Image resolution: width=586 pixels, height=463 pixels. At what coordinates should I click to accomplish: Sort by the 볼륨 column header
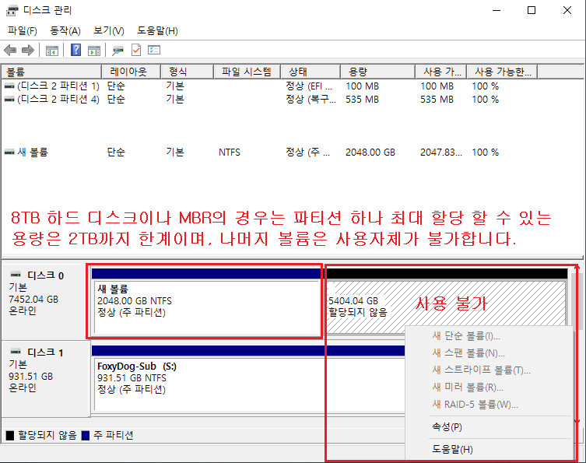click(51, 72)
